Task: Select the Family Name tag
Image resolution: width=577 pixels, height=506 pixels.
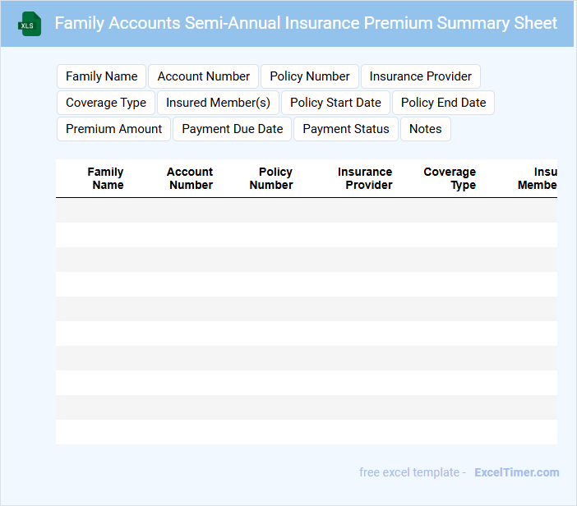Action: (x=102, y=76)
